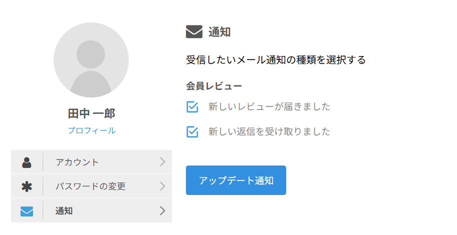Click the 会員レビュー section heading
The width and height of the screenshot is (457, 235).
214,86
